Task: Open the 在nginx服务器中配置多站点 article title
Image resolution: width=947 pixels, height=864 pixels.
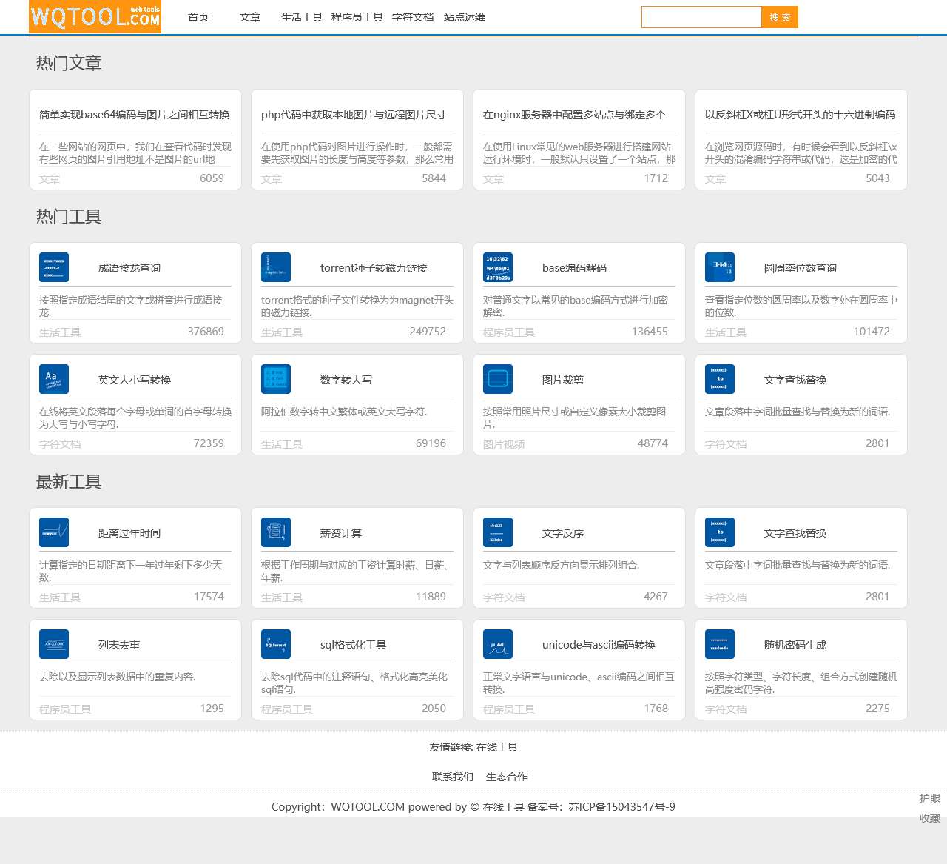Action: (x=575, y=115)
